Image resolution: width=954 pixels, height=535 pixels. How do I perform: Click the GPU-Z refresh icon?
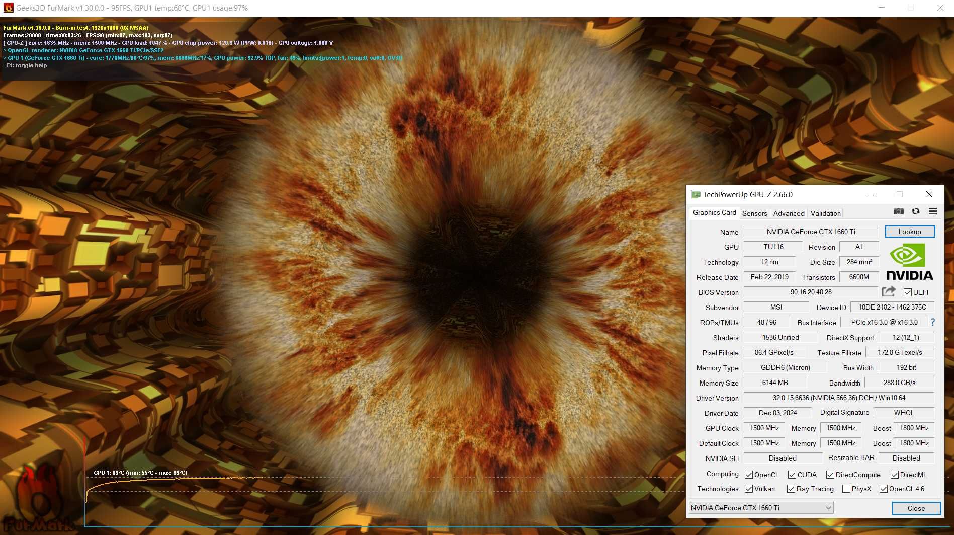916,211
